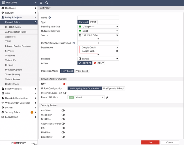
Task: Click the favorite star beside Firewall Policy
Action: [x=36, y=22]
